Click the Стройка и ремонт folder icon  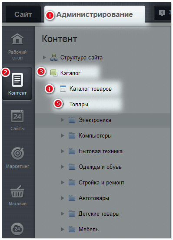[x=72, y=182]
